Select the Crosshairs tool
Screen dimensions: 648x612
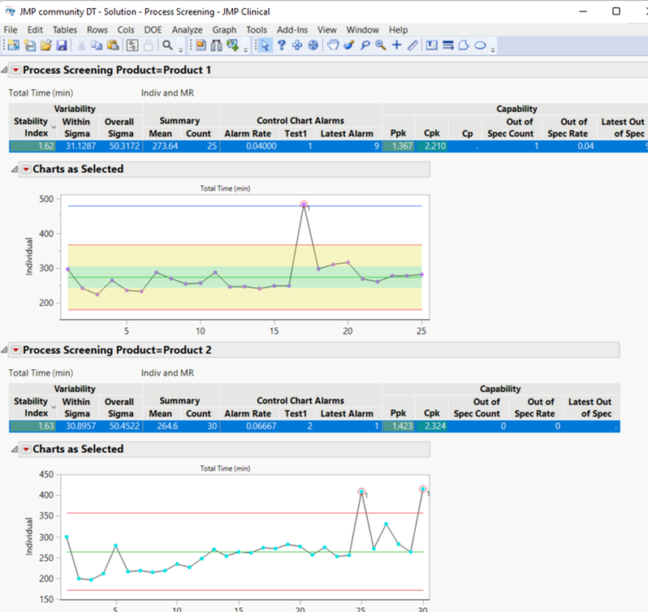coord(396,45)
